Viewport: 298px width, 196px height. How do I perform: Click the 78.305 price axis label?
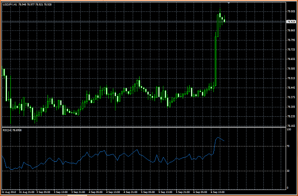tap(291, 107)
